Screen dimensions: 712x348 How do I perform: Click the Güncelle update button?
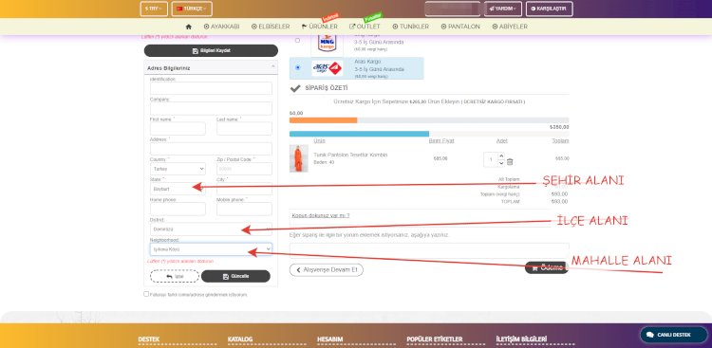tap(235, 276)
